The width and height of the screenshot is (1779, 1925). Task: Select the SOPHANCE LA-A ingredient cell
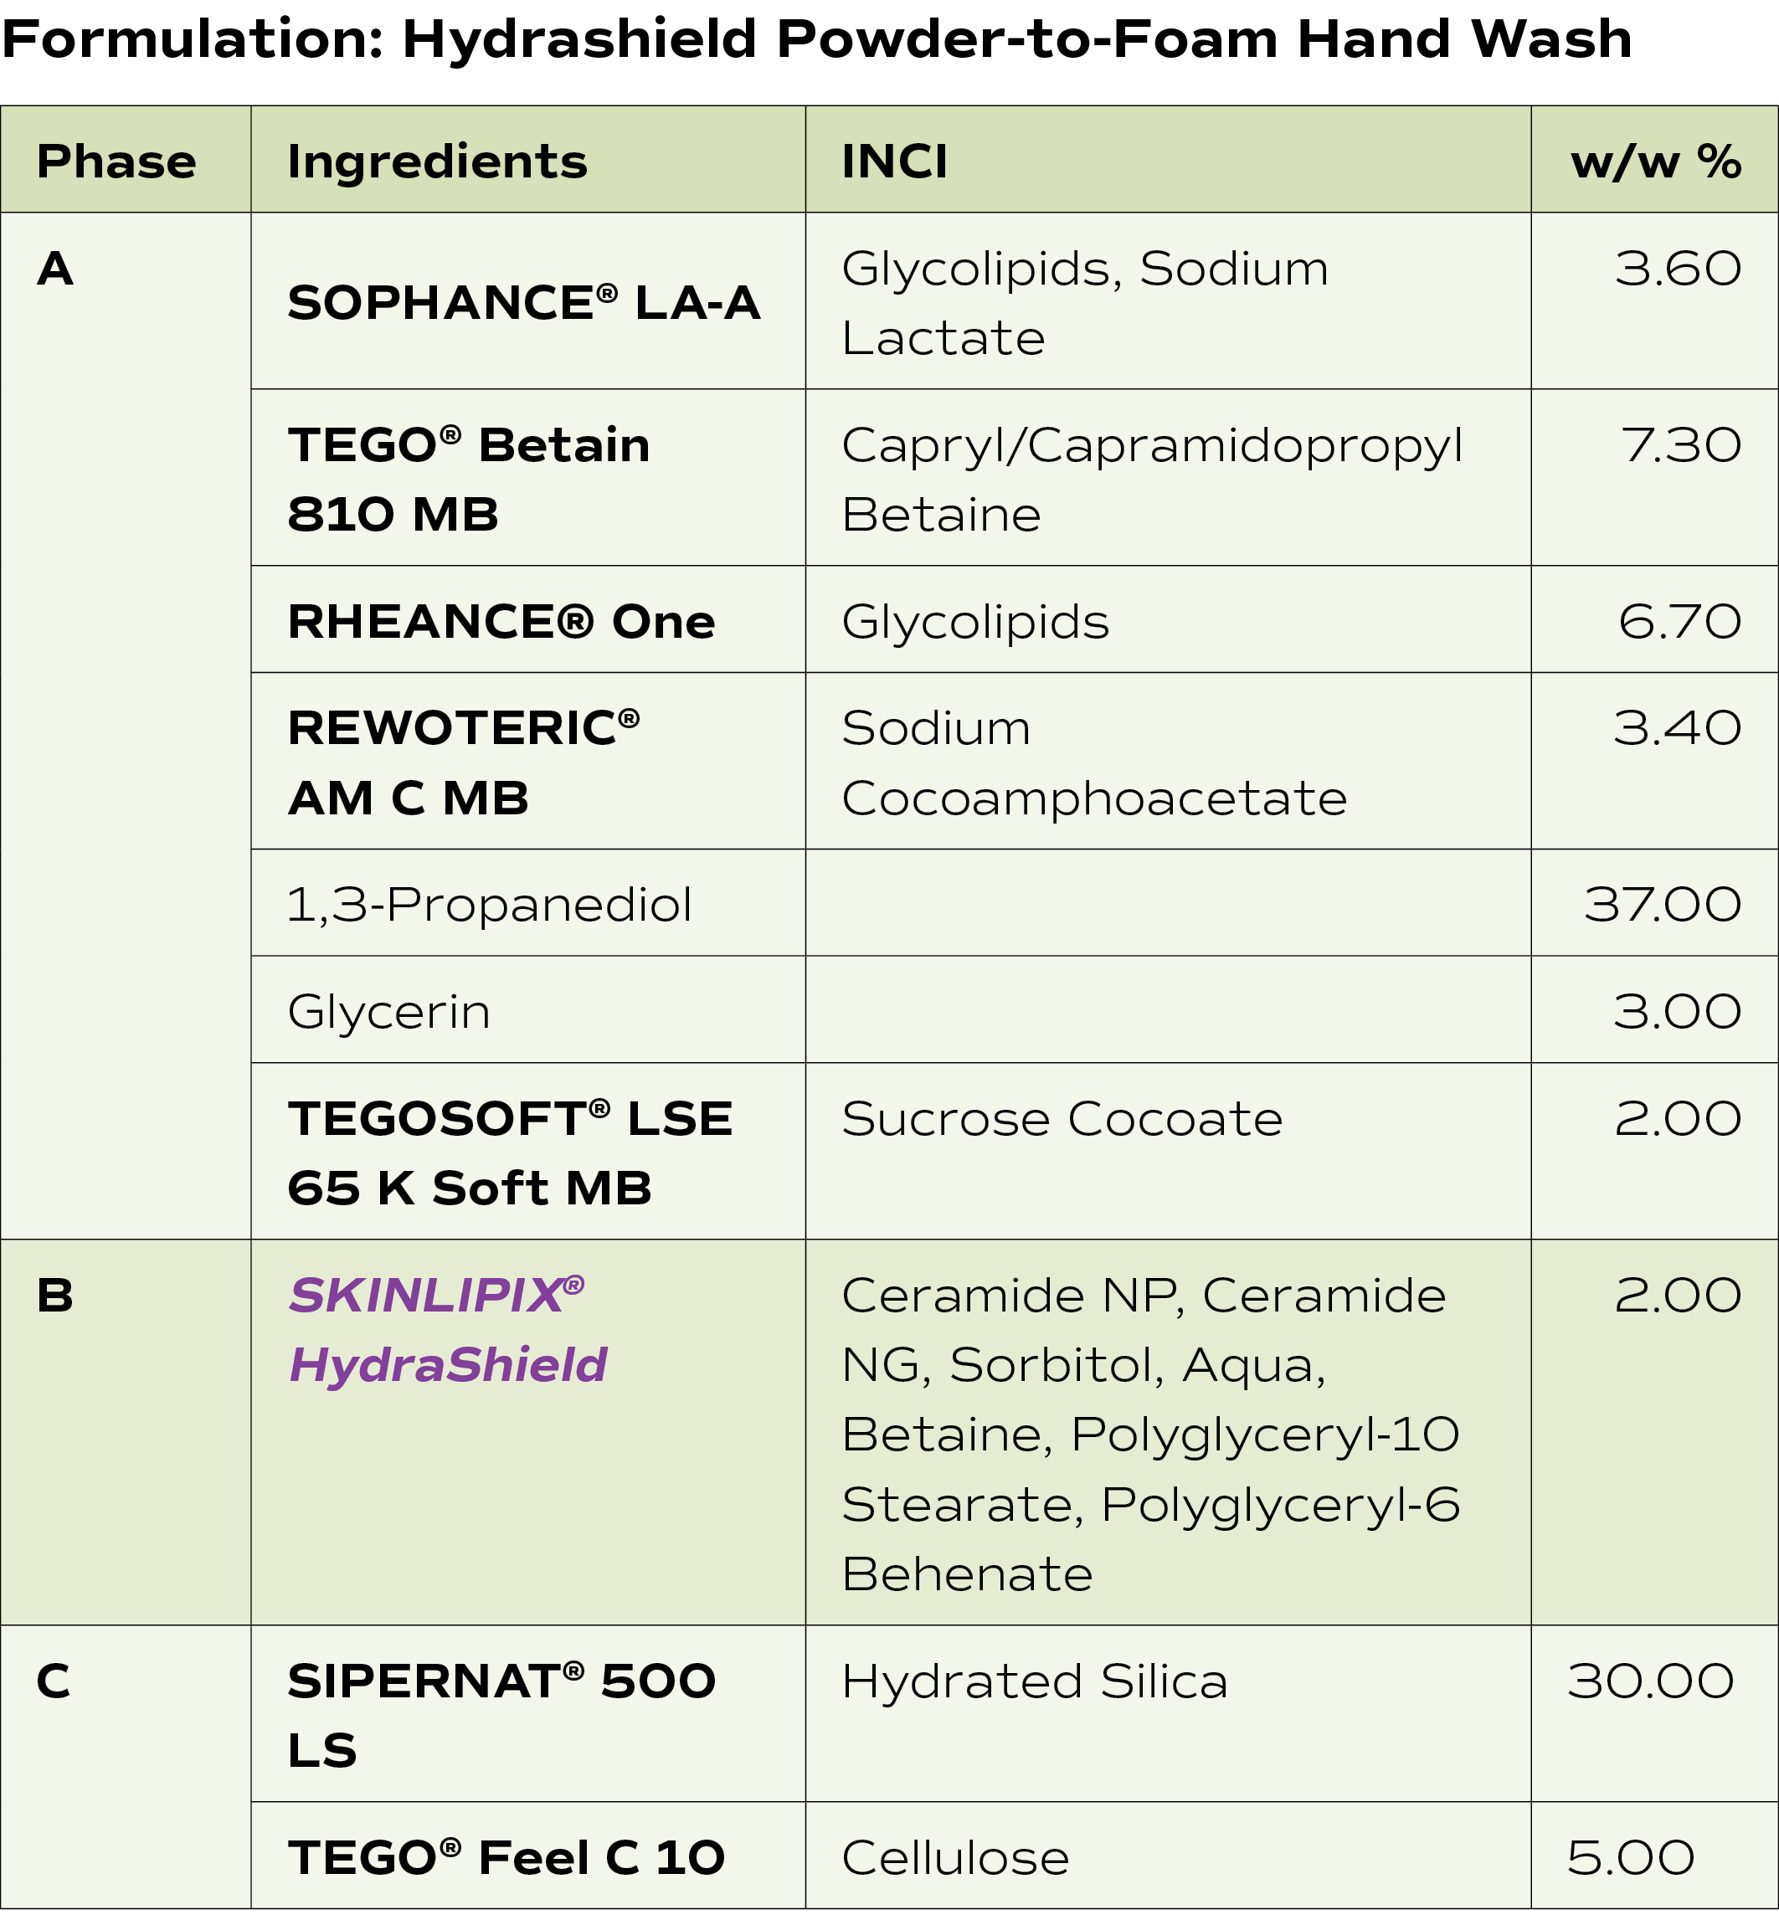click(x=524, y=302)
